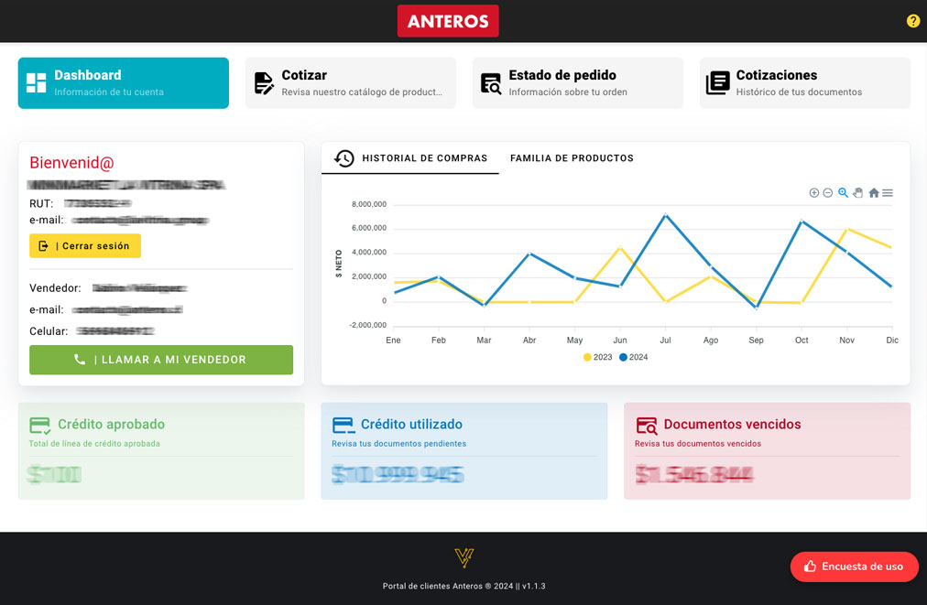Click the Cotizaciones library icon
This screenshot has width=927, height=605.
coord(718,82)
